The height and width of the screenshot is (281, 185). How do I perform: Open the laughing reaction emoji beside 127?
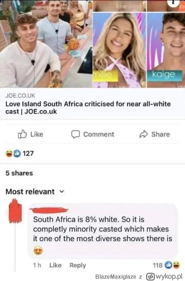pos(9,153)
